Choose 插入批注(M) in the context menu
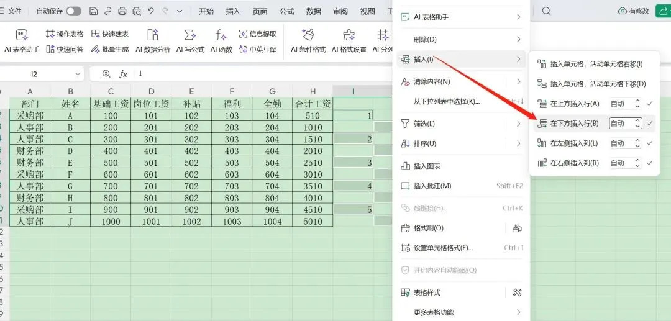This screenshot has width=671, height=321. [x=461, y=186]
